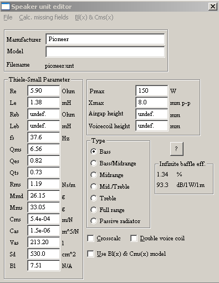Click the window icon in title bar

pyautogui.click(x=6, y=7)
